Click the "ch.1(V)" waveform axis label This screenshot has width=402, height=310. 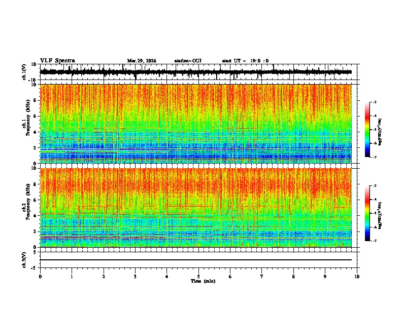coord(24,72)
